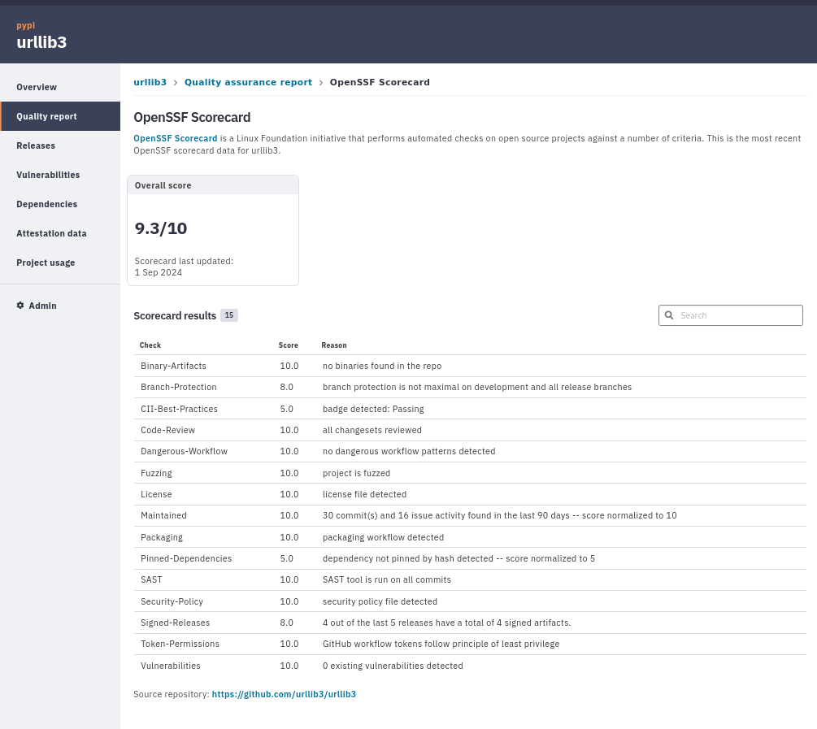This screenshot has height=729, width=817.
Task: Click the urllib3 header title
Action: click(x=41, y=42)
